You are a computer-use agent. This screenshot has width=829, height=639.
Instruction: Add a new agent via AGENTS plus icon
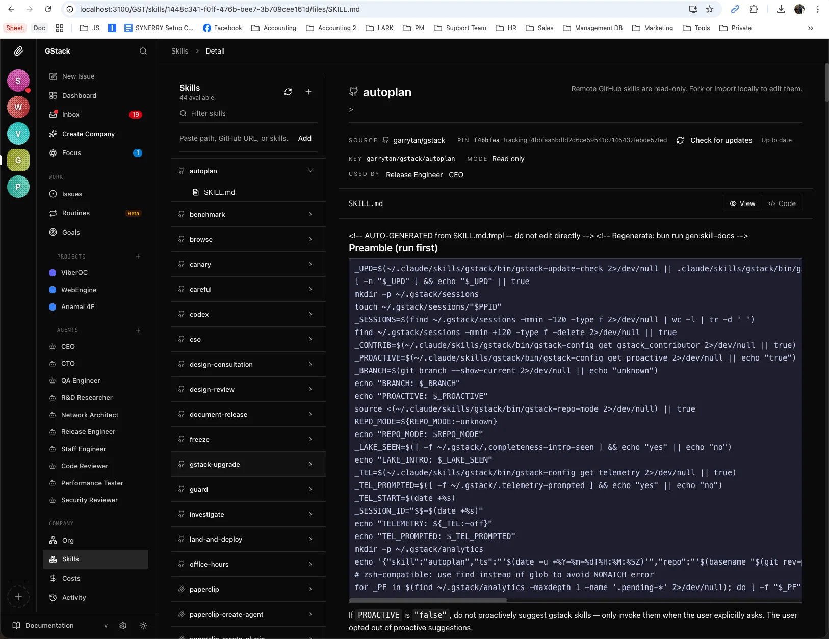(138, 330)
